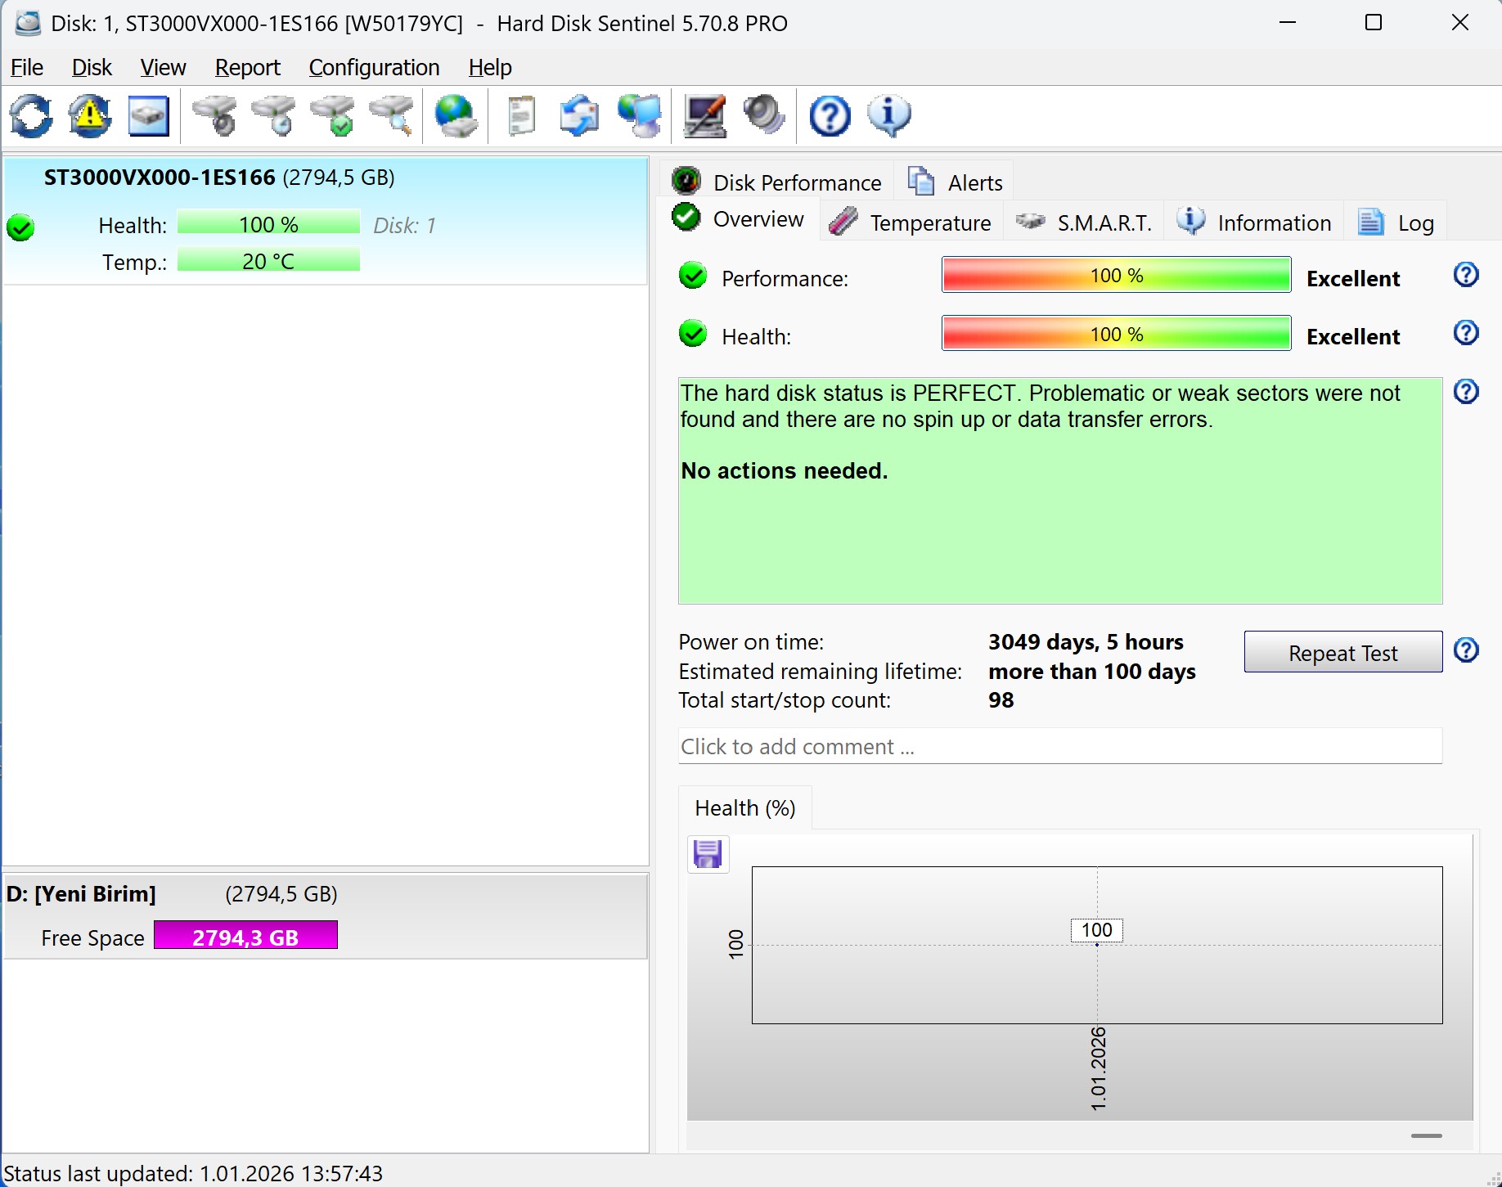Screen dimensions: 1502x1187
Task: Open the Configuration menu
Action: click(374, 67)
